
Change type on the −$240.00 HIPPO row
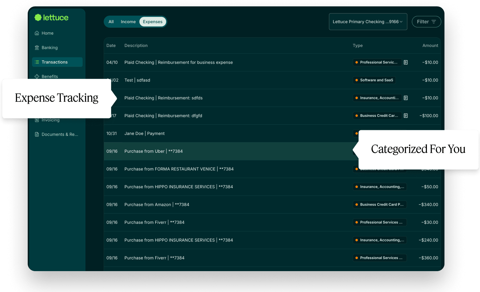[x=380, y=240]
